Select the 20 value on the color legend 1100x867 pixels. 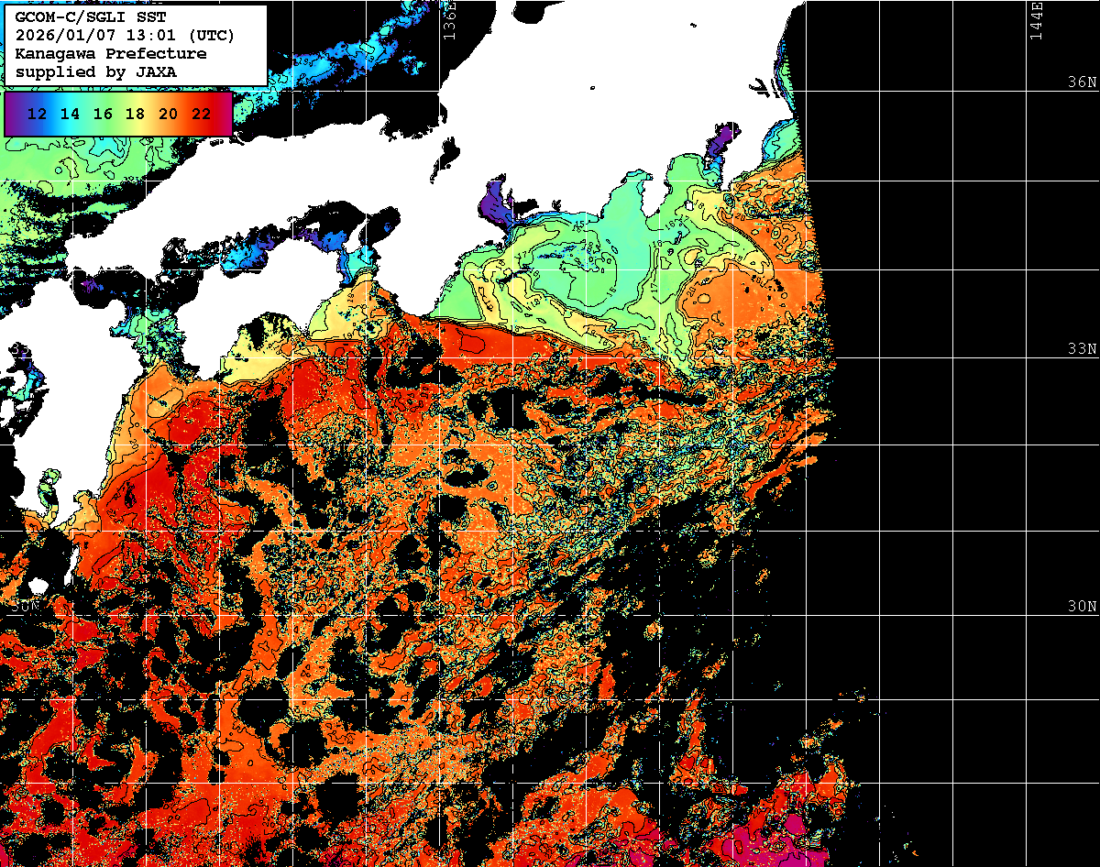(168, 114)
